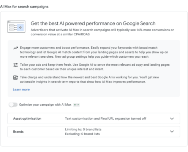Viewport: 188px width, 152px height.
Task: Click the Tailor your ads paragraph text
Action: click(95, 67)
